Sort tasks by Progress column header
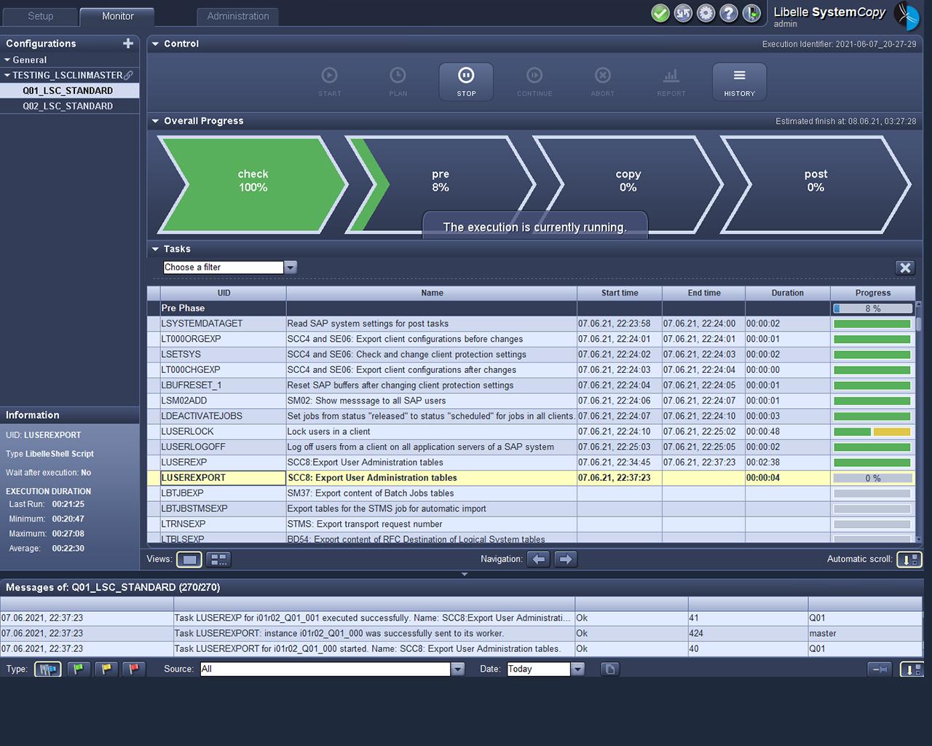The height and width of the screenshot is (746, 932). 873,293
